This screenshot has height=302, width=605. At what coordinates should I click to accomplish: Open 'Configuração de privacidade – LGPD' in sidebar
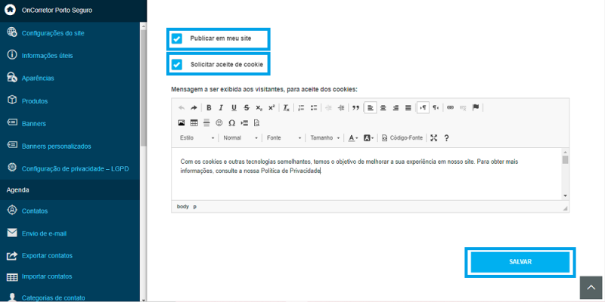click(x=75, y=168)
